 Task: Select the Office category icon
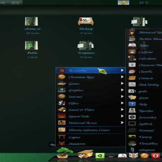[x=62, y=103]
